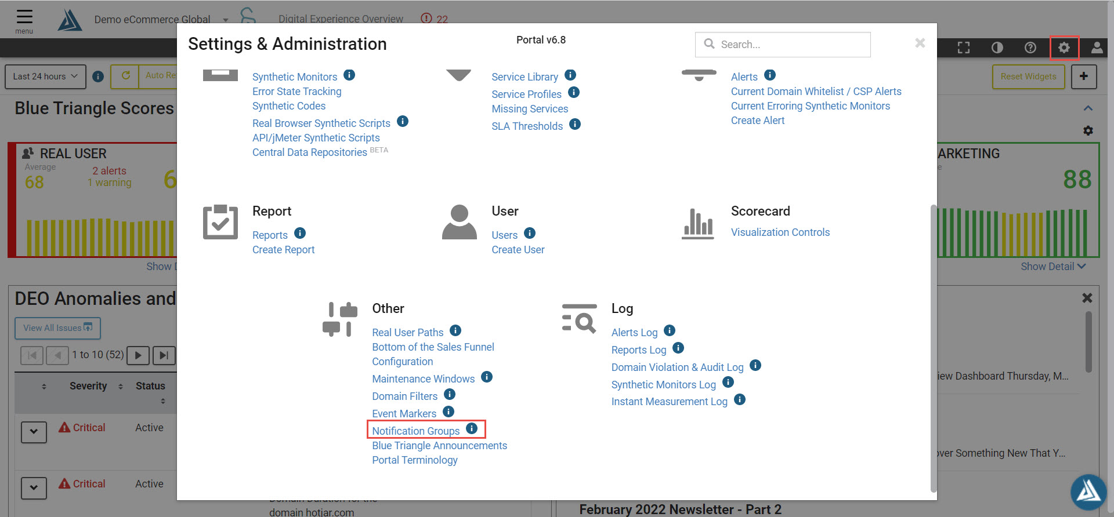Open Visualization Controls link
This screenshot has height=517, width=1114.
(780, 232)
